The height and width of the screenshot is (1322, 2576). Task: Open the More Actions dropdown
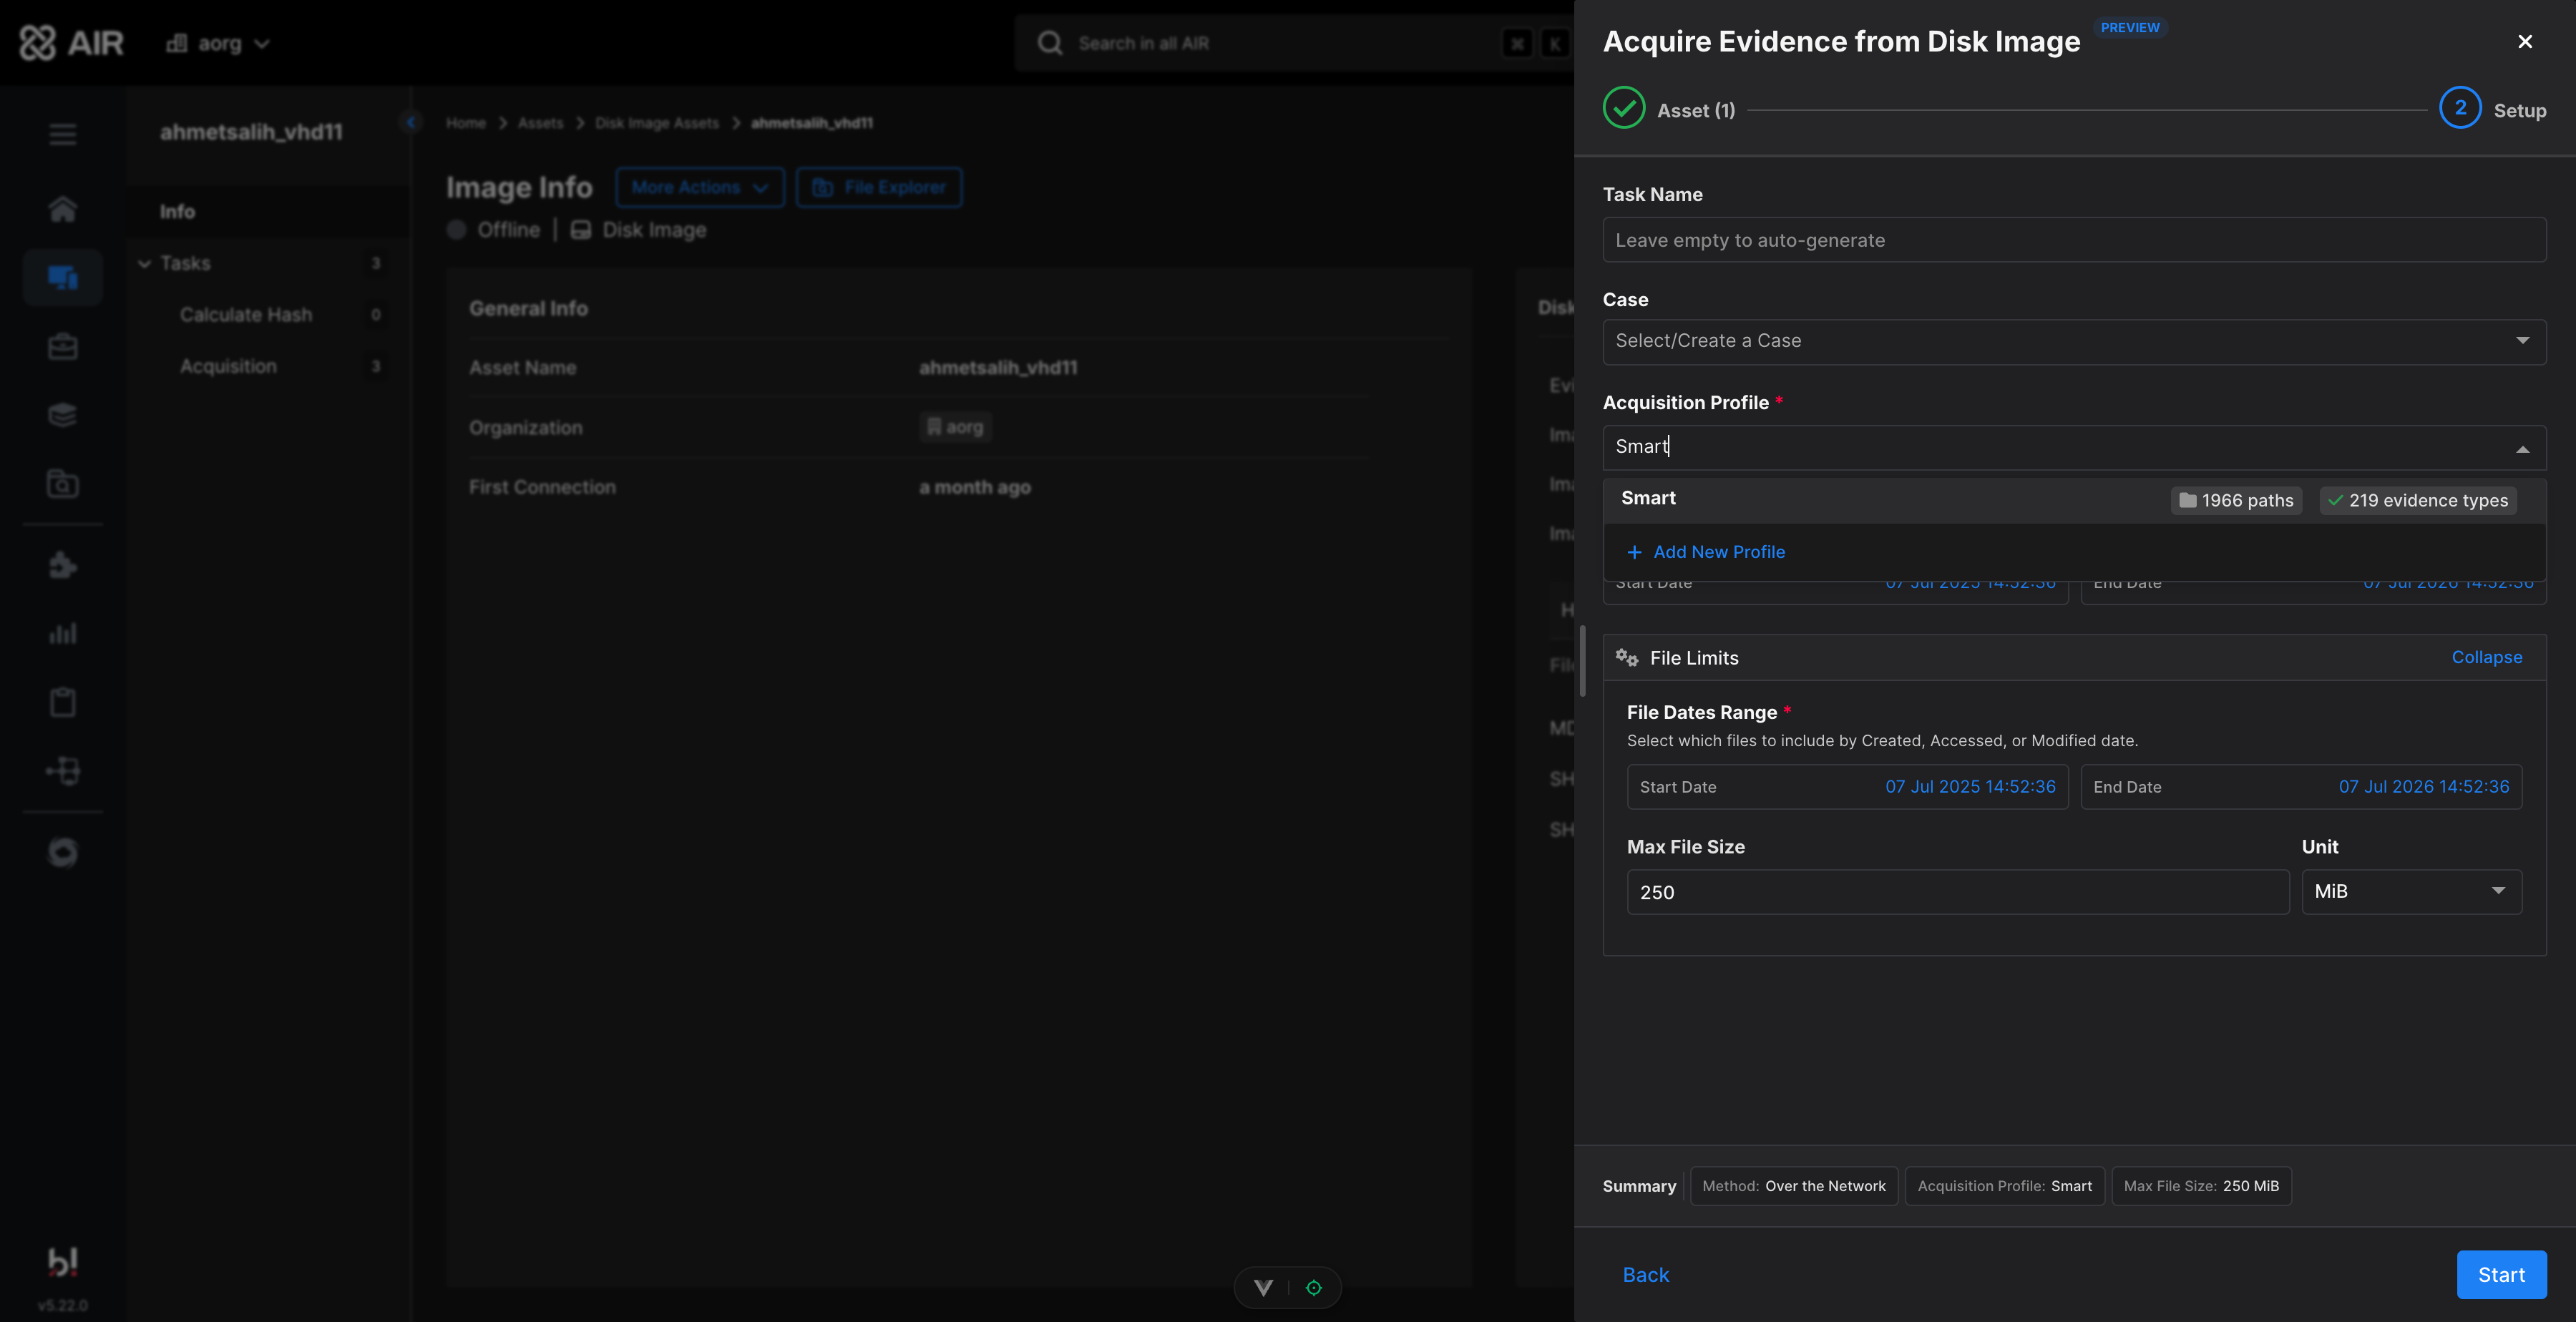(700, 187)
